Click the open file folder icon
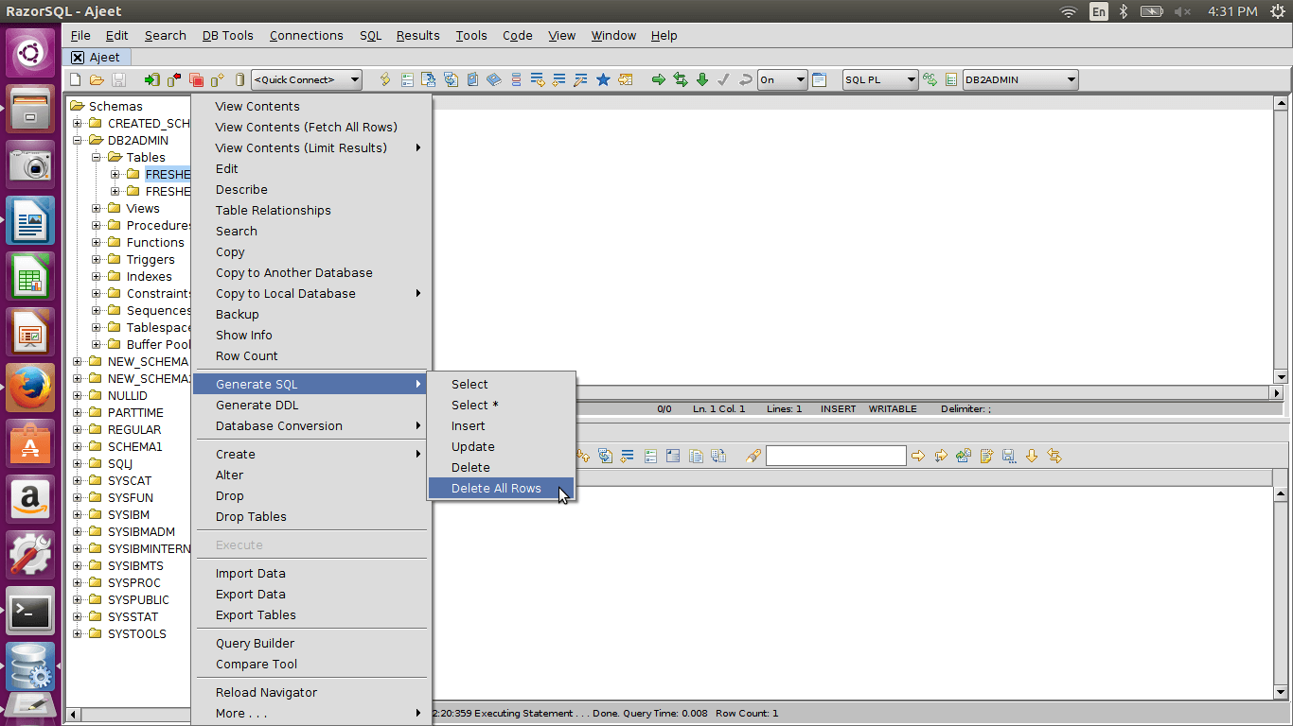 [x=97, y=80]
